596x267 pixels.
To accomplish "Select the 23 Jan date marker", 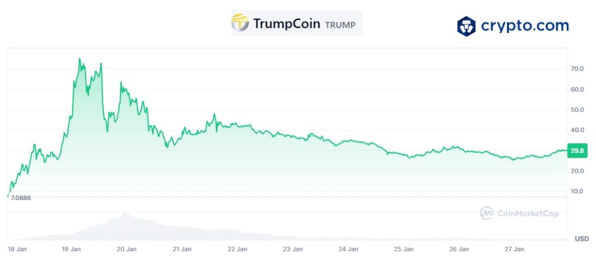I will tap(293, 250).
